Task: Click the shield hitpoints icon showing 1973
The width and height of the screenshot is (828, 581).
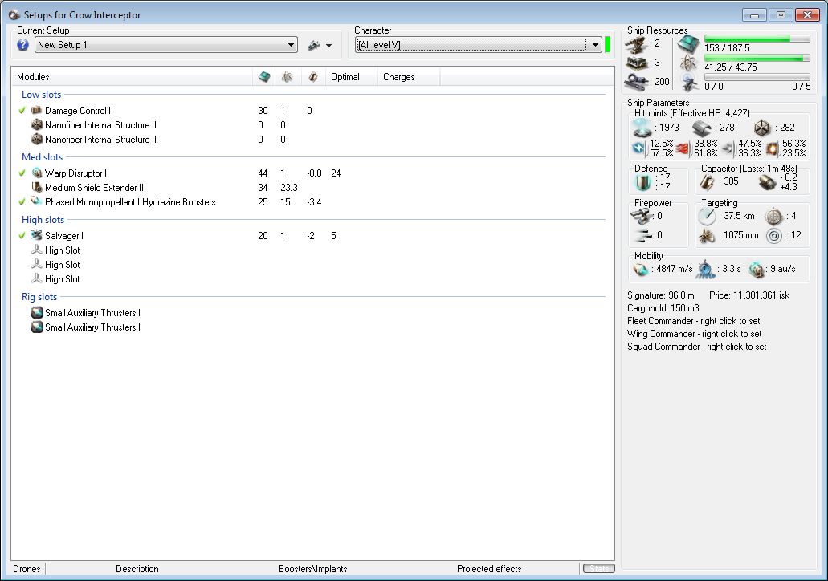Action: coord(642,128)
